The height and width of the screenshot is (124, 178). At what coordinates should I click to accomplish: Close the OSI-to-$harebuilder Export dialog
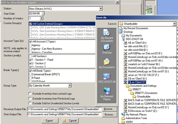[117, 2]
